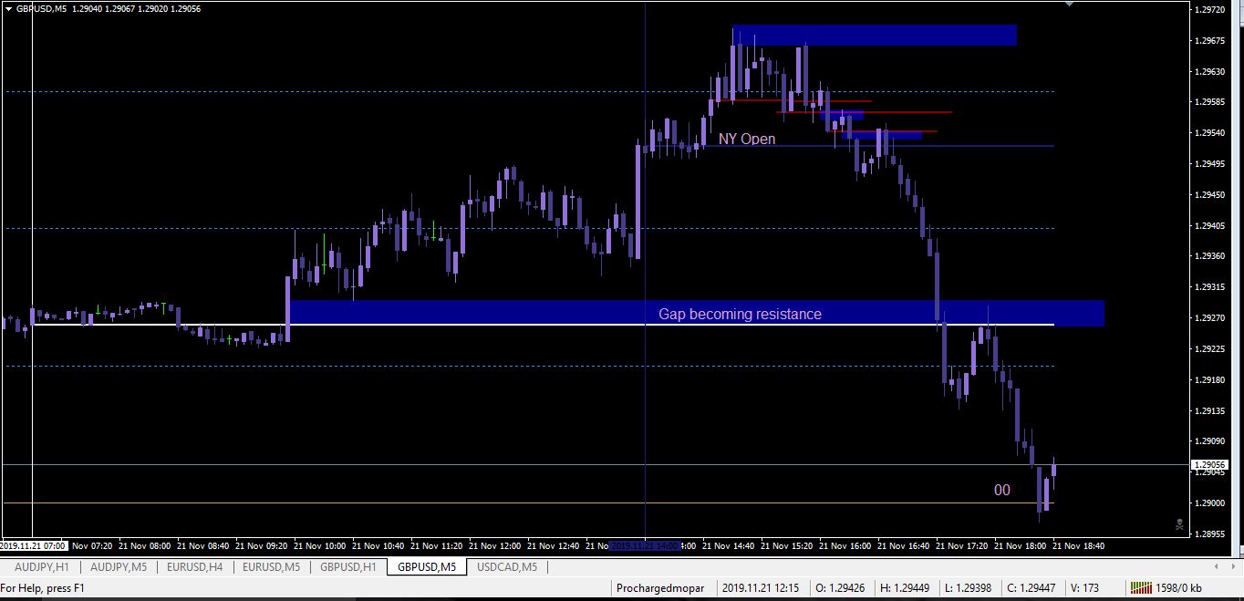Switch to the AUDJPY,H1 chart tab

(x=41, y=567)
